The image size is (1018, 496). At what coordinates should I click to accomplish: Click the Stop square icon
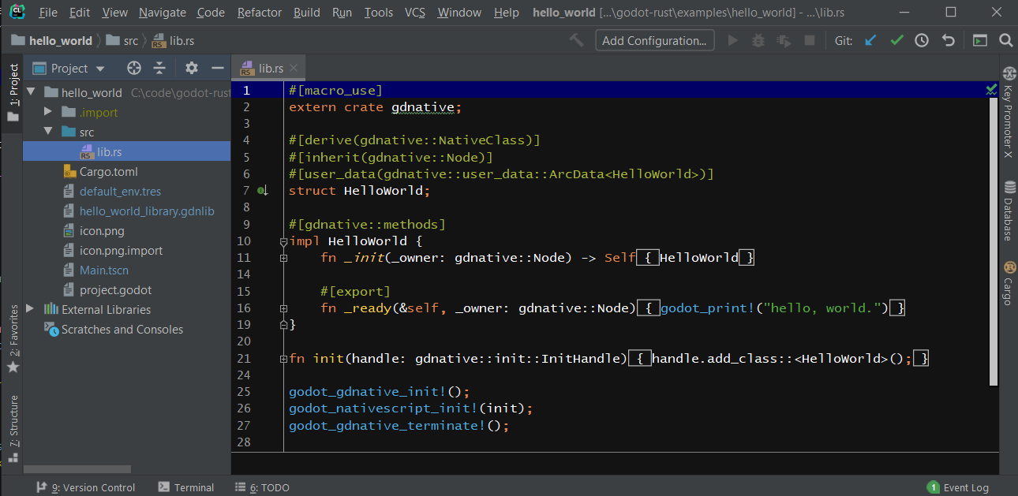[x=809, y=40]
